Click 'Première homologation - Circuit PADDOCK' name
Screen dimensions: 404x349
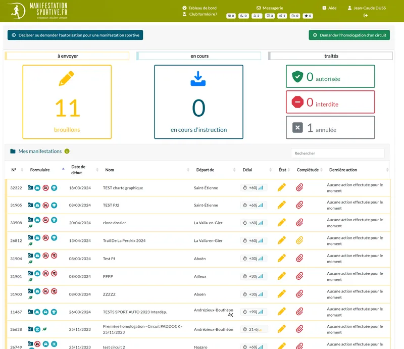(x=143, y=329)
